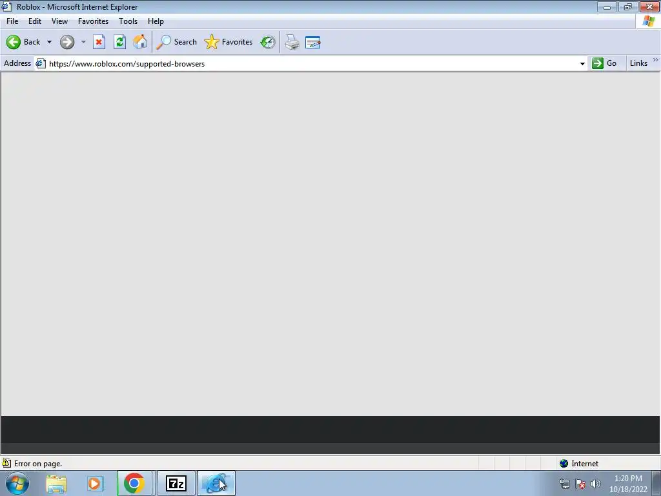Open the Help menu
This screenshot has width=661, height=496.
click(156, 21)
